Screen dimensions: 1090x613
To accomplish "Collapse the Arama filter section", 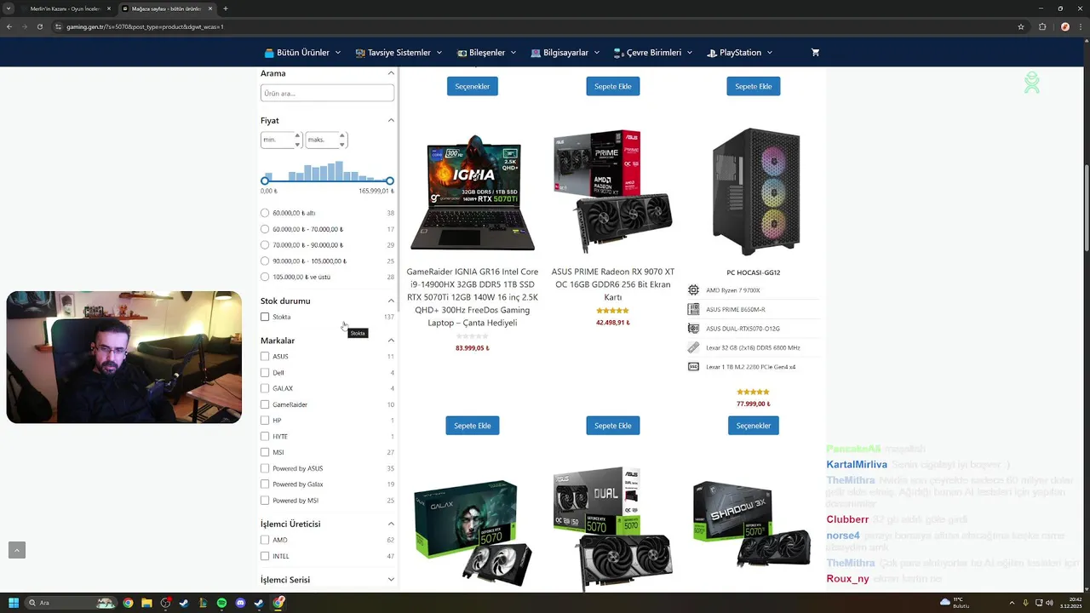I will [391, 73].
